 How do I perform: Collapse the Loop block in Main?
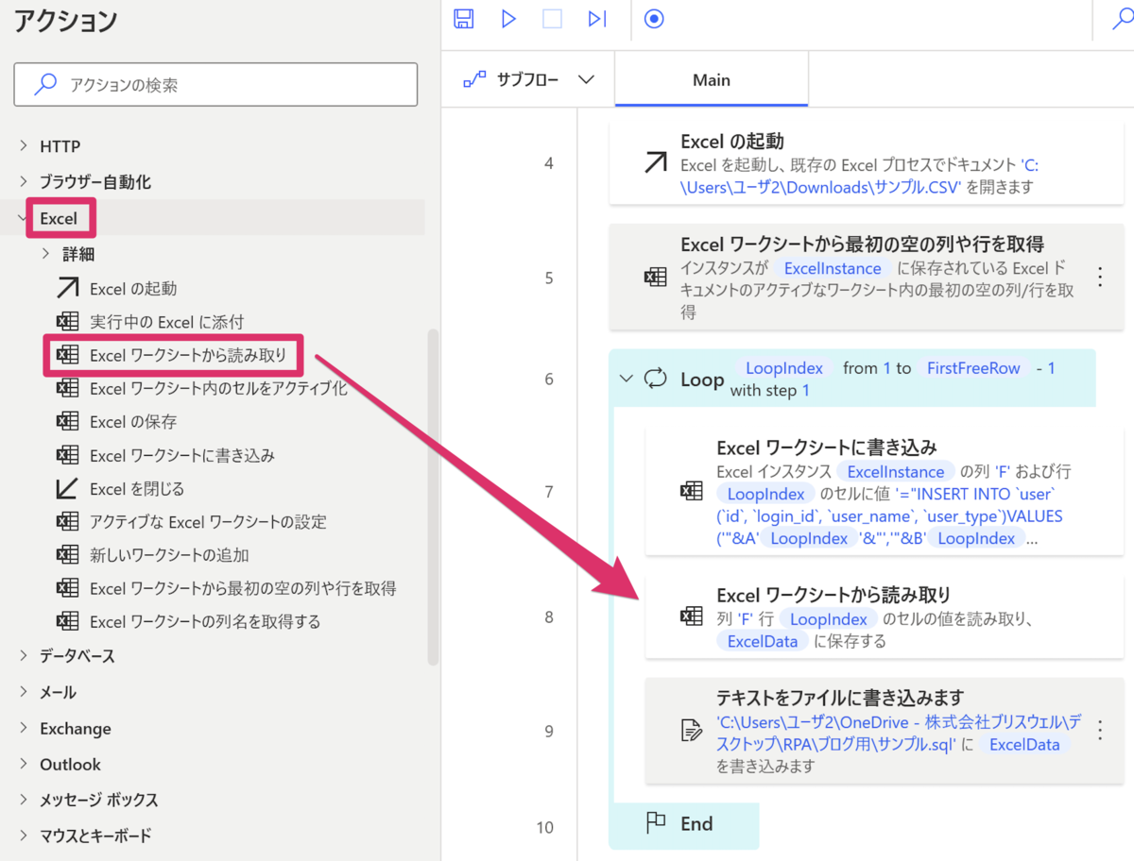coord(627,377)
